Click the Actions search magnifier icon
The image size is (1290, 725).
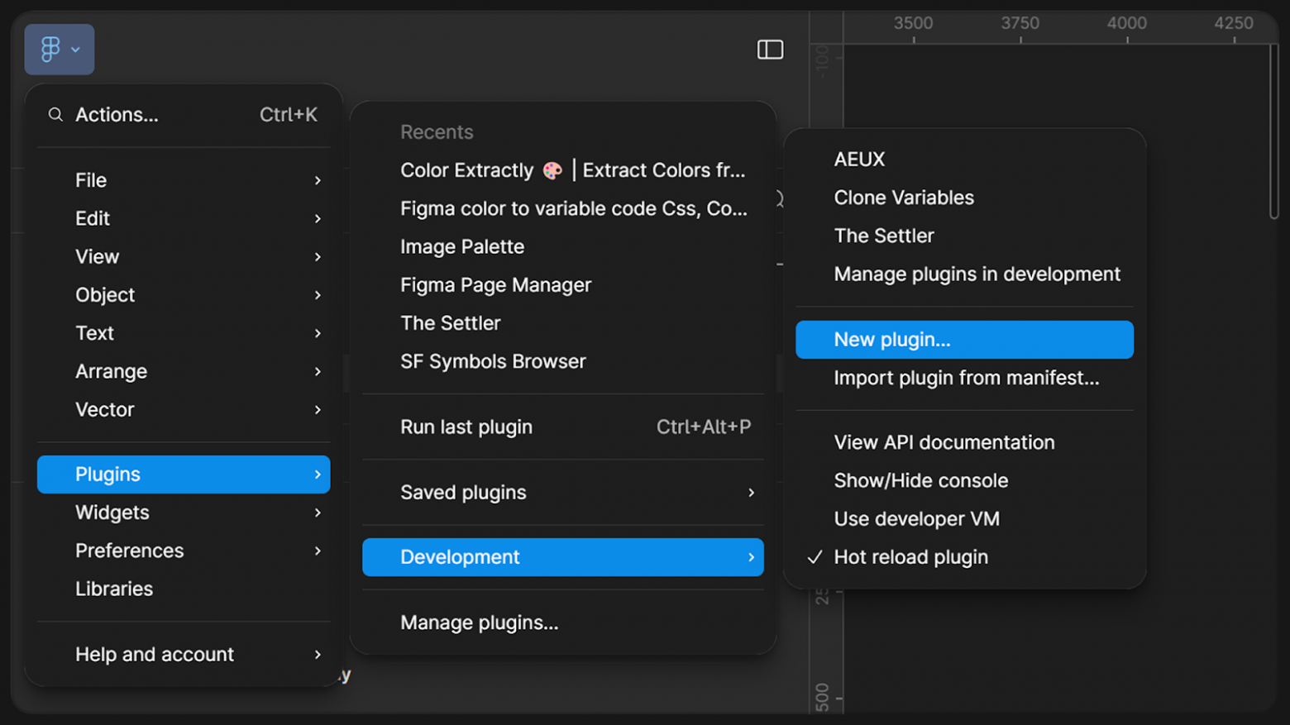[55, 115]
